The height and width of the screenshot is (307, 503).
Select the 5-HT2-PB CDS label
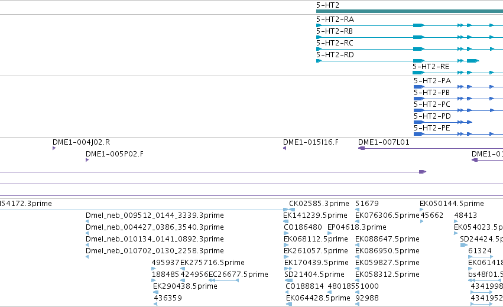pyautogui.click(x=431, y=93)
